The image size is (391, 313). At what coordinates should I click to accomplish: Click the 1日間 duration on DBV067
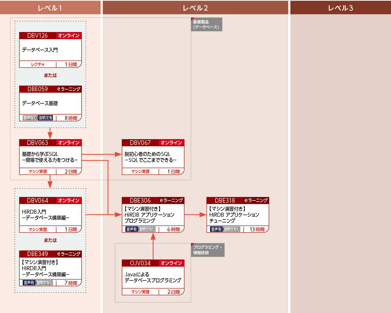[174, 172]
